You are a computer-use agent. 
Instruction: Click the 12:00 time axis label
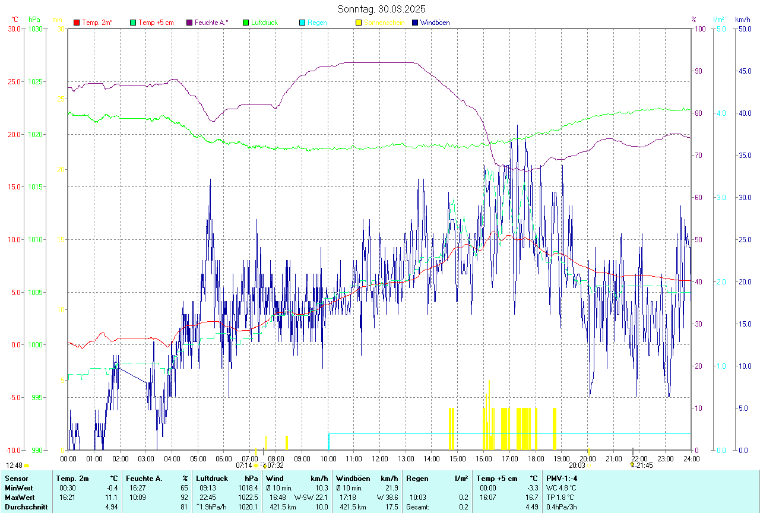click(x=379, y=458)
